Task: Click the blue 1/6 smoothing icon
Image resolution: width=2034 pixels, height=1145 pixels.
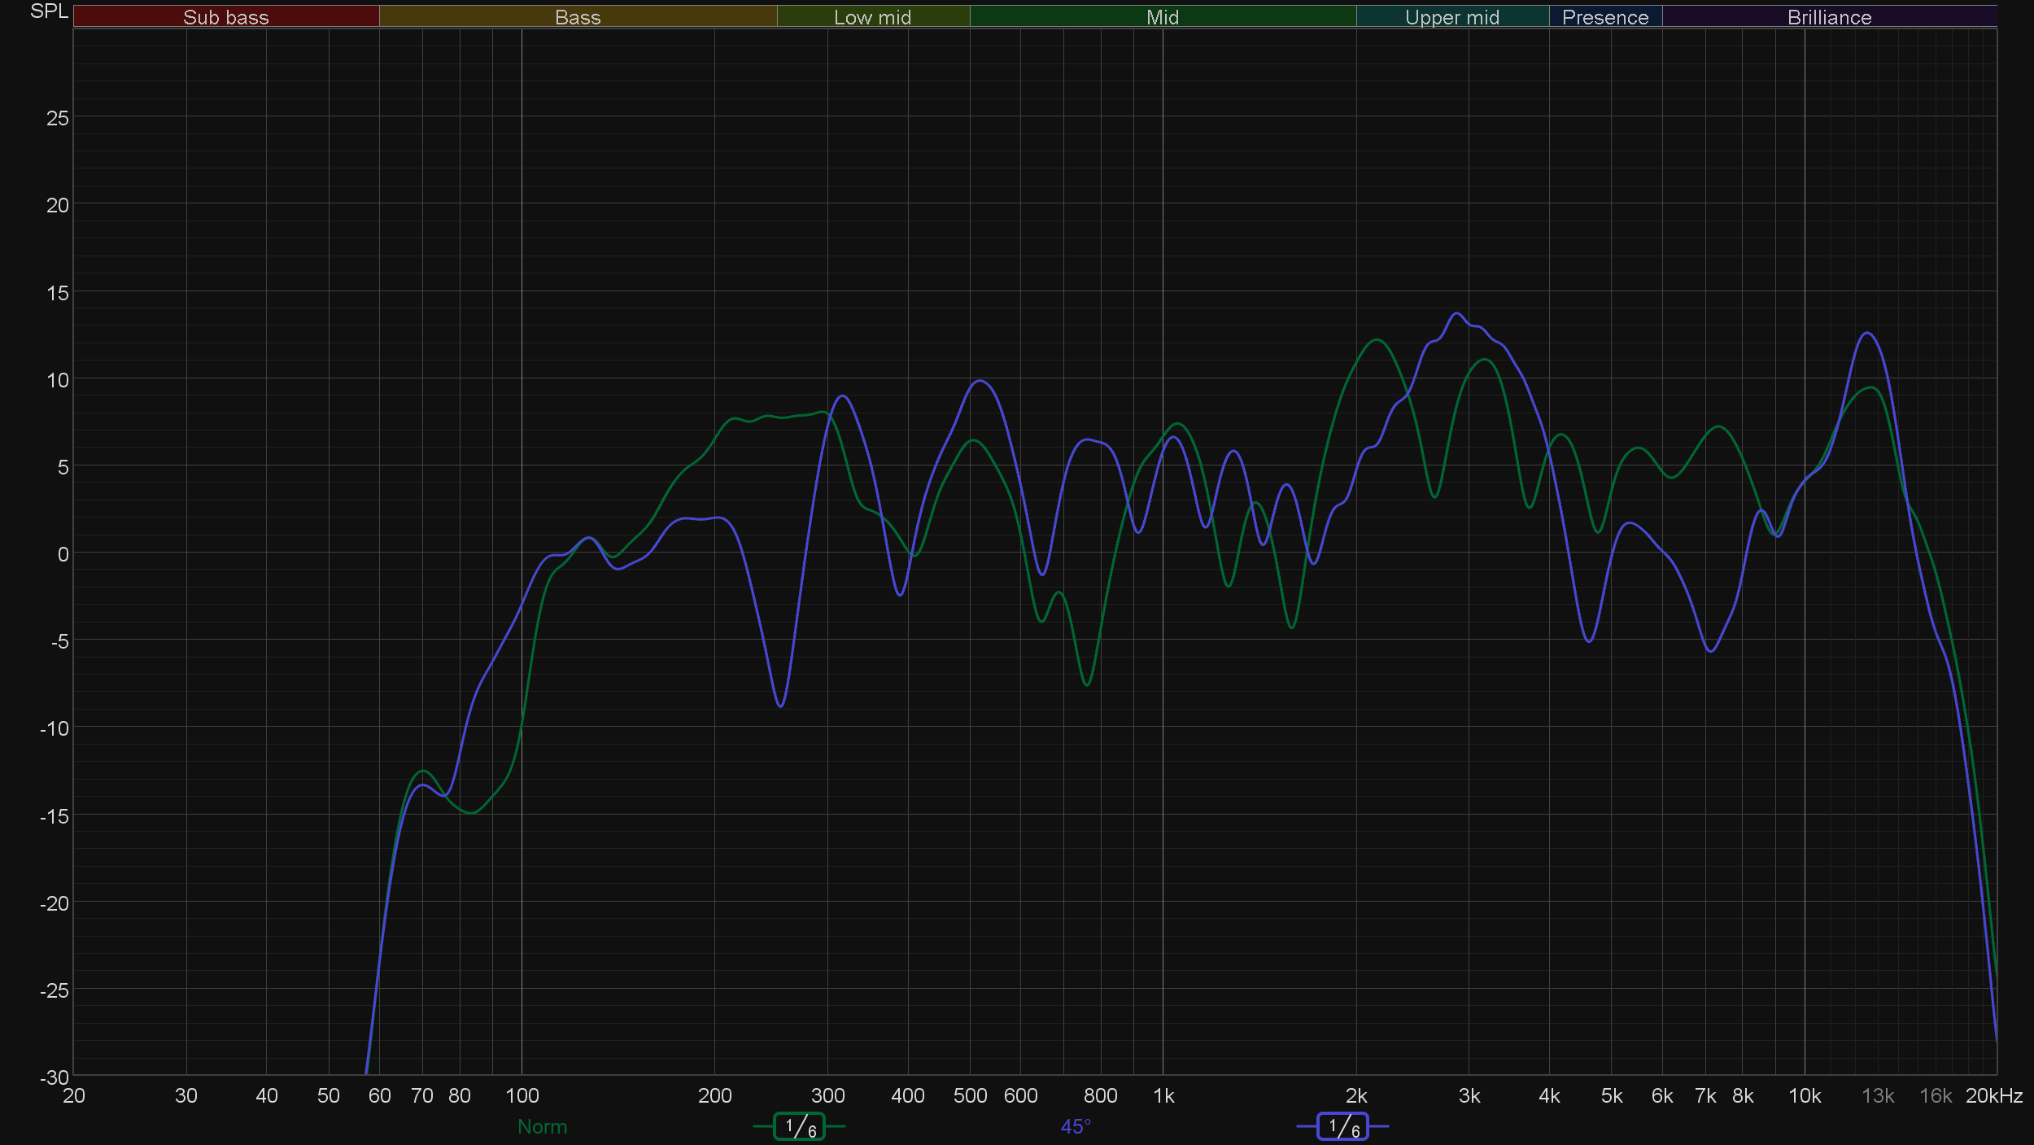Action: tap(1342, 1126)
